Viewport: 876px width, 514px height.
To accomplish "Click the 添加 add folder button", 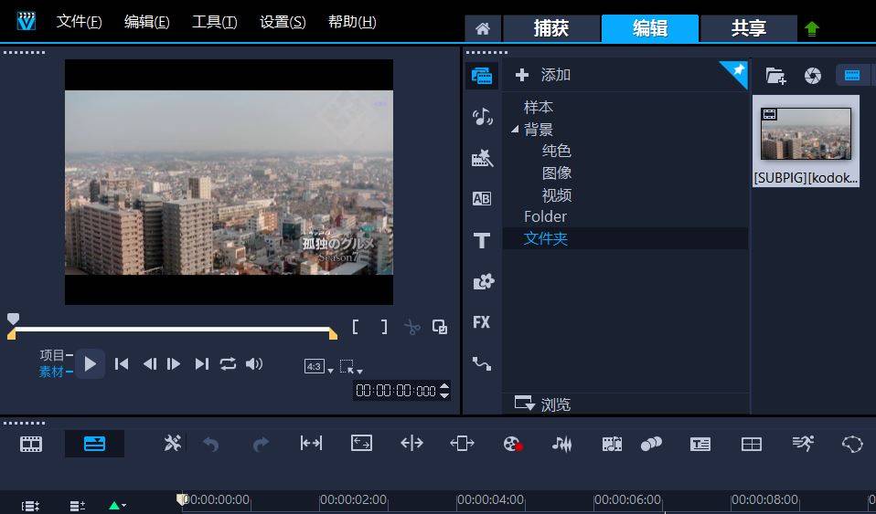I will (544, 75).
